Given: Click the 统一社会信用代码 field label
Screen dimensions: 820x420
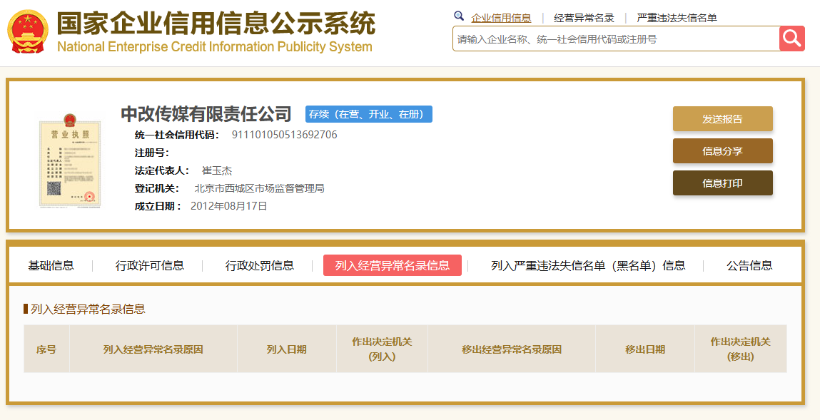Looking at the screenshot, I should point(177,135).
